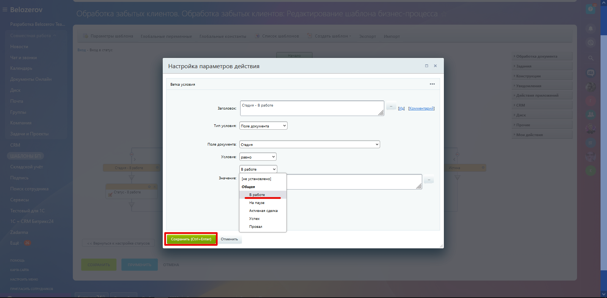Click the Стадия - В работе workflow block
This screenshot has height=298, width=607.
pos(131,168)
